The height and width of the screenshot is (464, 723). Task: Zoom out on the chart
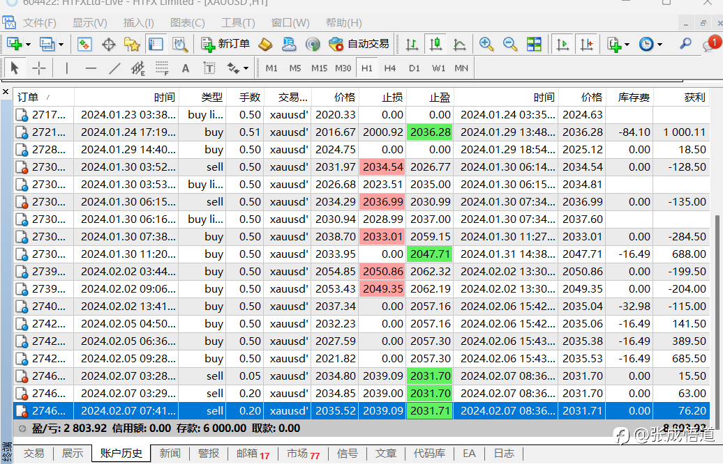510,44
